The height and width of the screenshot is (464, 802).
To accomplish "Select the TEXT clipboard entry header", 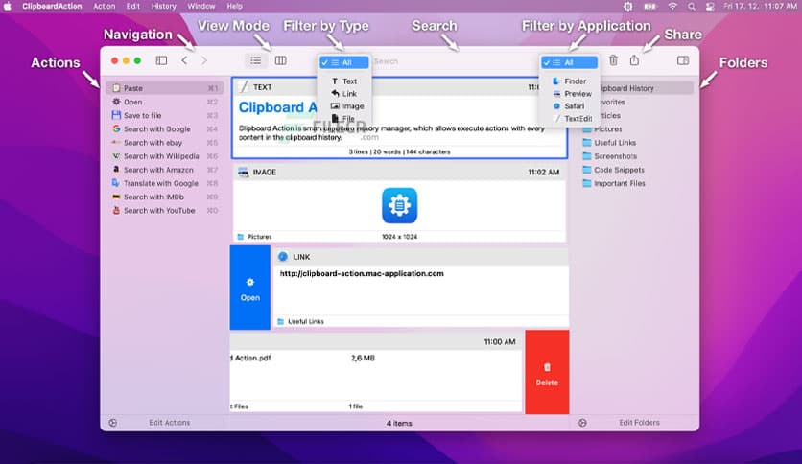I will pos(399,87).
